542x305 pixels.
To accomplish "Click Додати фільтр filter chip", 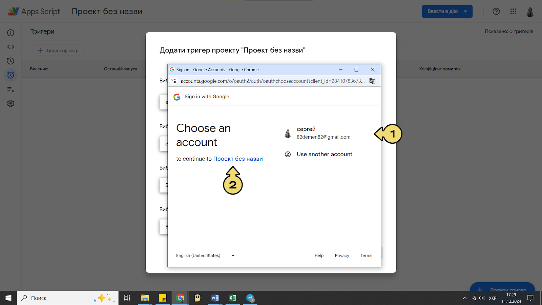I will 58,50.
